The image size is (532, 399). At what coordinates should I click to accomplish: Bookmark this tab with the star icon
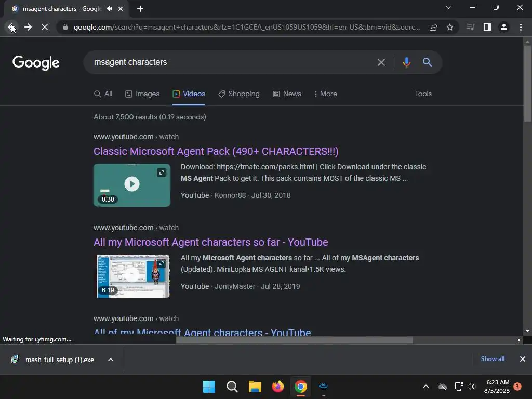(x=450, y=27)
